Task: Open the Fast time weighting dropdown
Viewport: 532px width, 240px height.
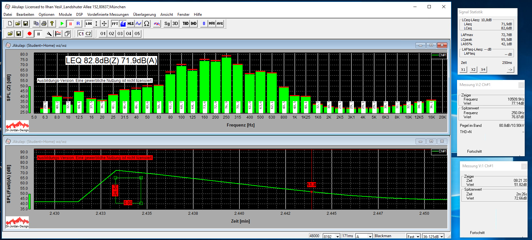Action: click(x=418, y=237)
